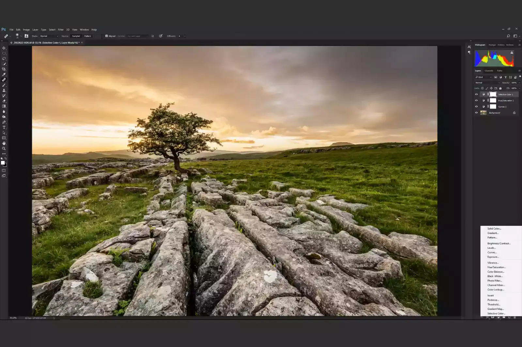Image resolution: width=522 pixels, height=347 pixels.
Task: Open the Fill slider dropdown
Action: point(519,88)
